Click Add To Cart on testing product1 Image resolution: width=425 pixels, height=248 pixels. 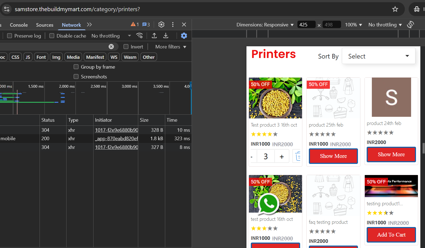(x=391, y=235)
